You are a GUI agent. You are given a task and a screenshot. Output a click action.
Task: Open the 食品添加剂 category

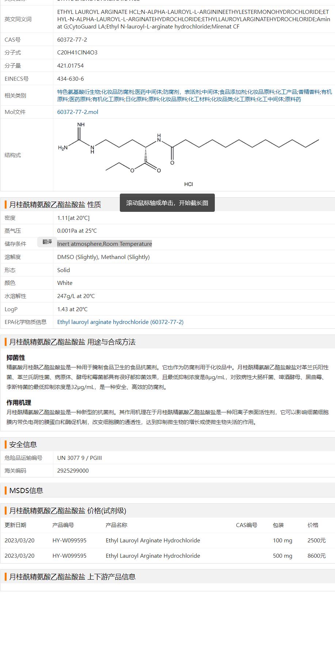point(233,92)
